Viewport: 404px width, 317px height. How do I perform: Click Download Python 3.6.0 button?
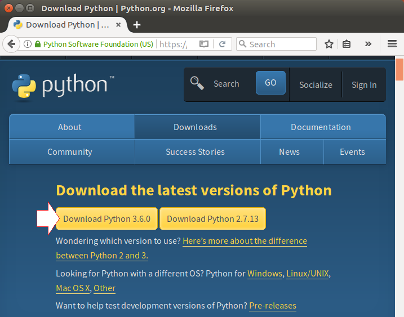pos(106,218)
